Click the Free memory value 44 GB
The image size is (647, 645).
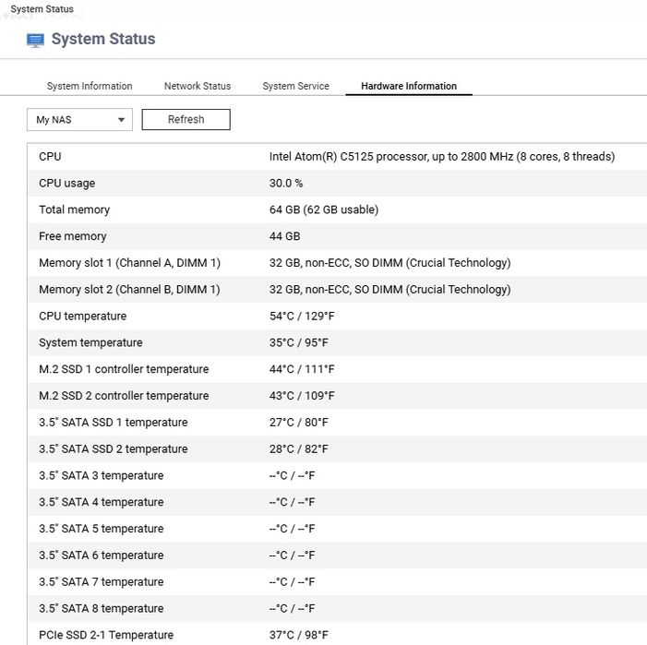284,237
